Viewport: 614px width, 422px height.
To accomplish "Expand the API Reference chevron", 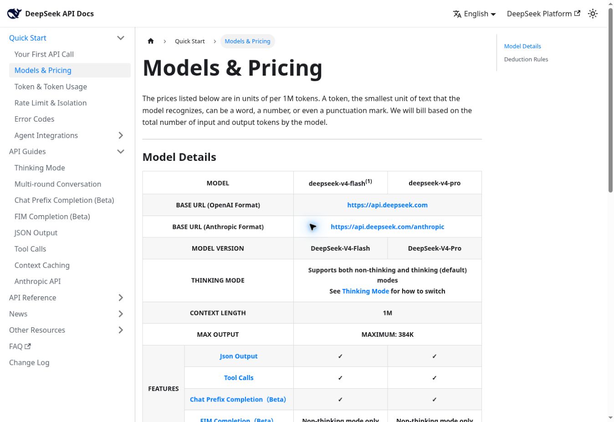I will coord(121,298).
